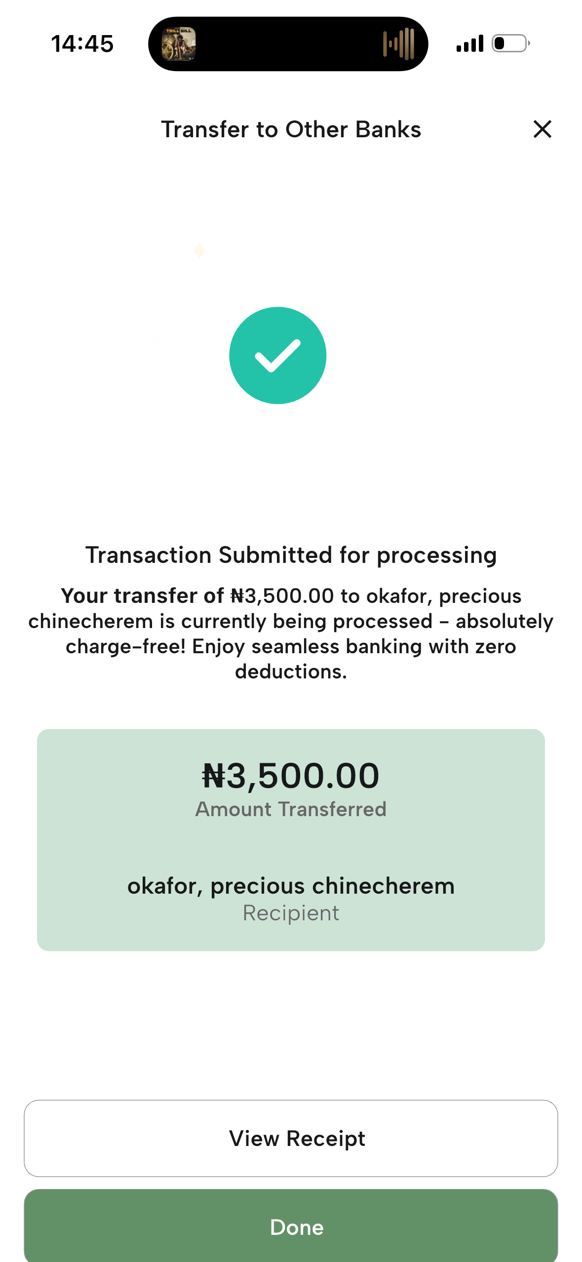This screenshot has height=1262, width=582.
Task: Close the Transfer to Other Banks screen
Action: click(x=542, y=129)
